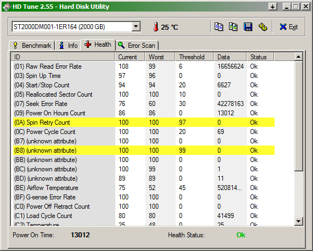Switch to the Benchmark tab
Screen dimensions: 313x251
pos(32,46)
